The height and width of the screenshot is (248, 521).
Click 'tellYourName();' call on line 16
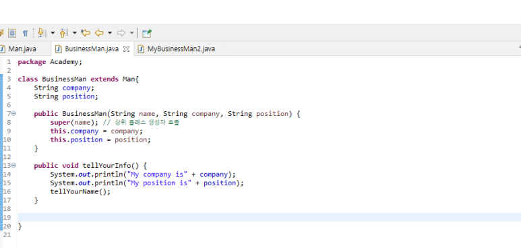point(80,191)
